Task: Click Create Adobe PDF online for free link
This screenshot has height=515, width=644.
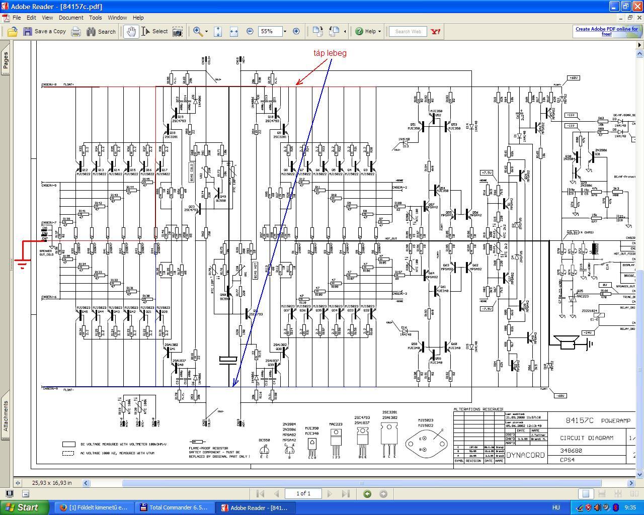Action: [607, 31]
